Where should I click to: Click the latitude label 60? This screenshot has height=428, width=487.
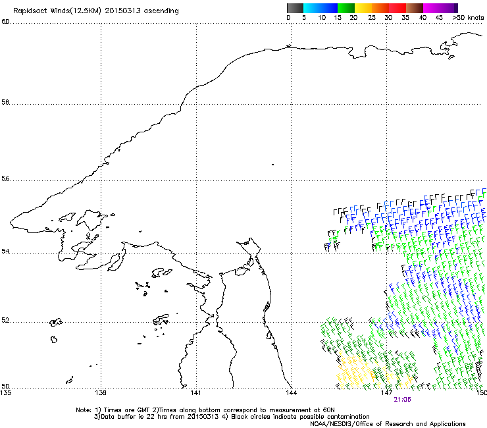[x=5, y=22]
